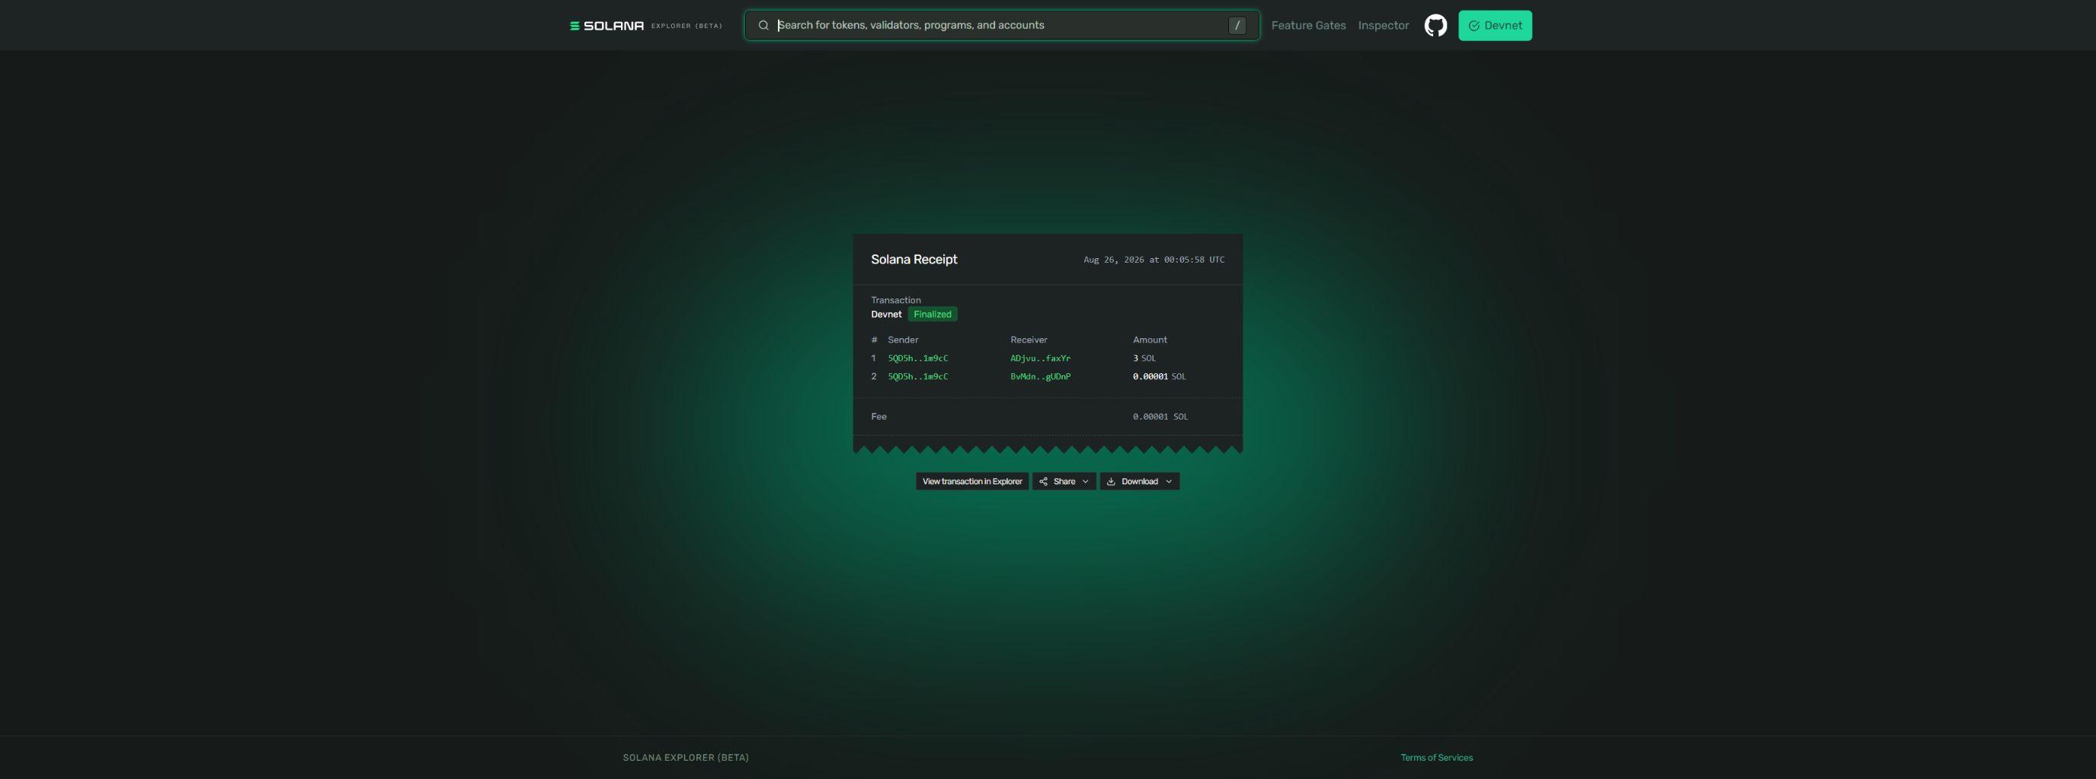Open sender 5QD5h..1m9cC in row 1
Screen dimensions: 2096x779
point(918,358)
